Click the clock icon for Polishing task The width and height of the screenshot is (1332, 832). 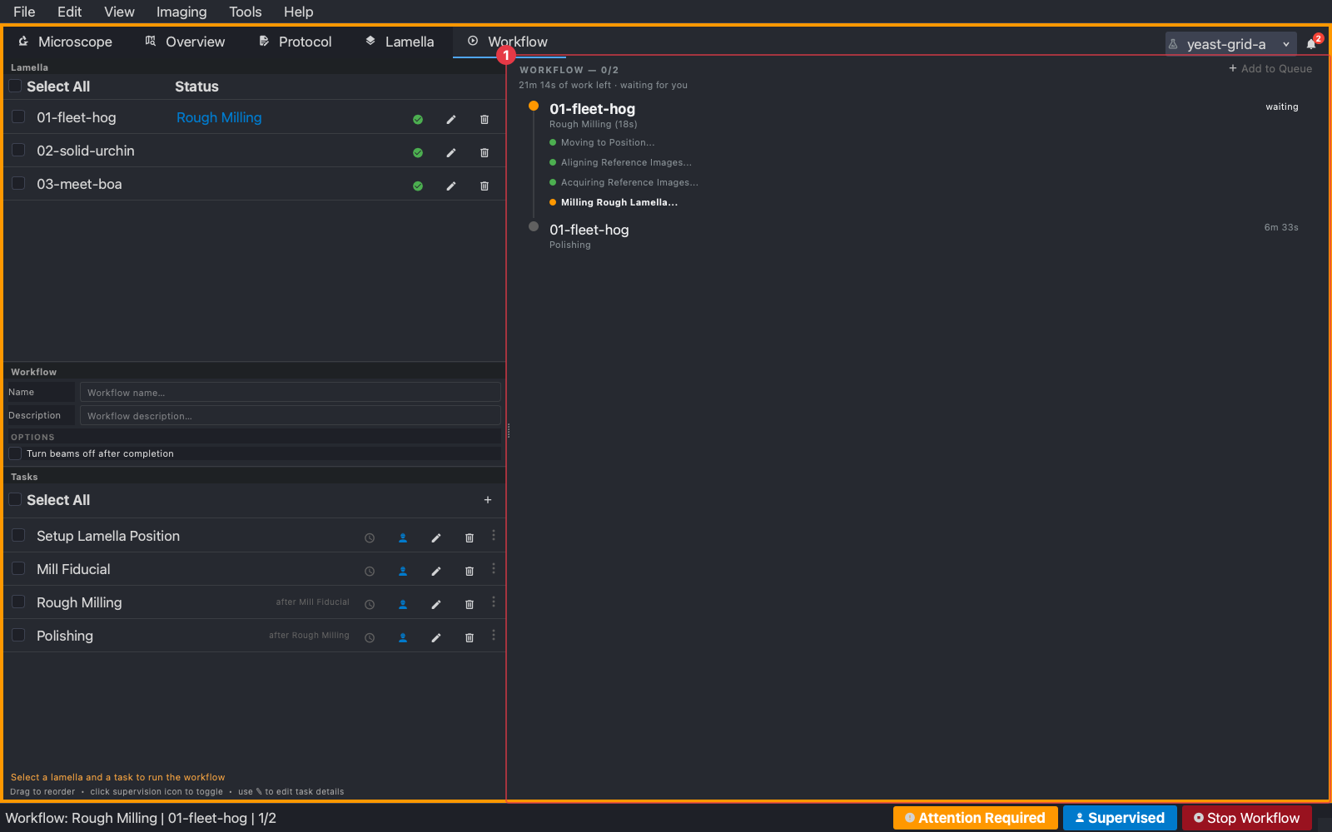tap(370, 638)
